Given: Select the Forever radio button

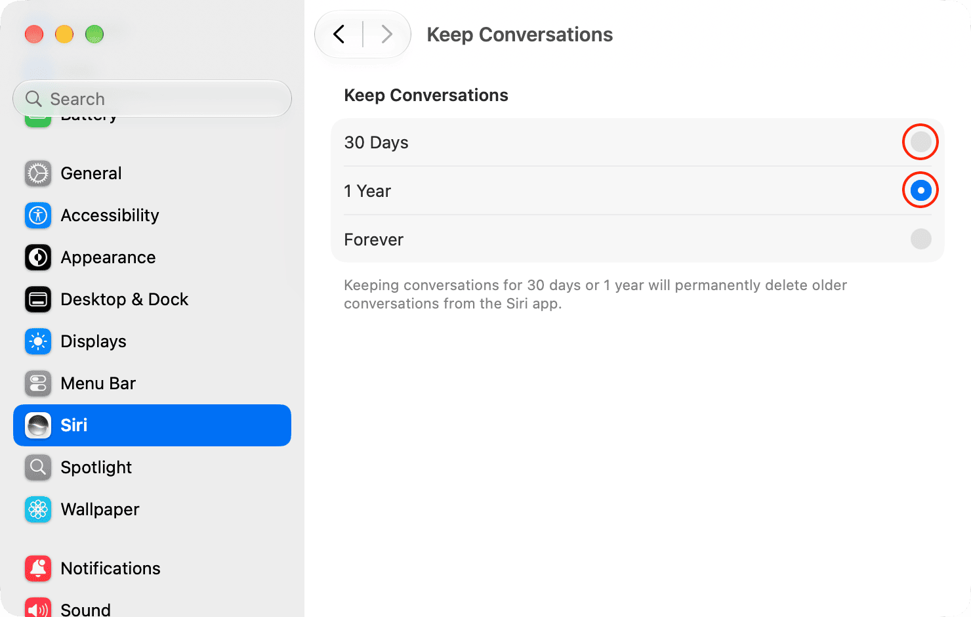Looking at the screenshot, I should (920, 239).
